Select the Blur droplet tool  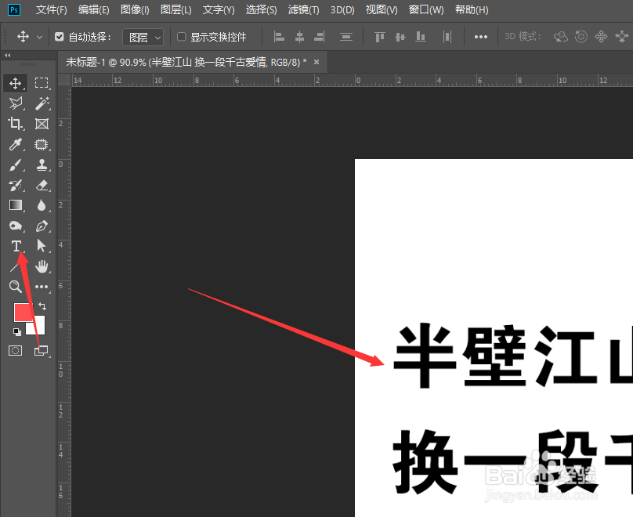pos(42,205)
